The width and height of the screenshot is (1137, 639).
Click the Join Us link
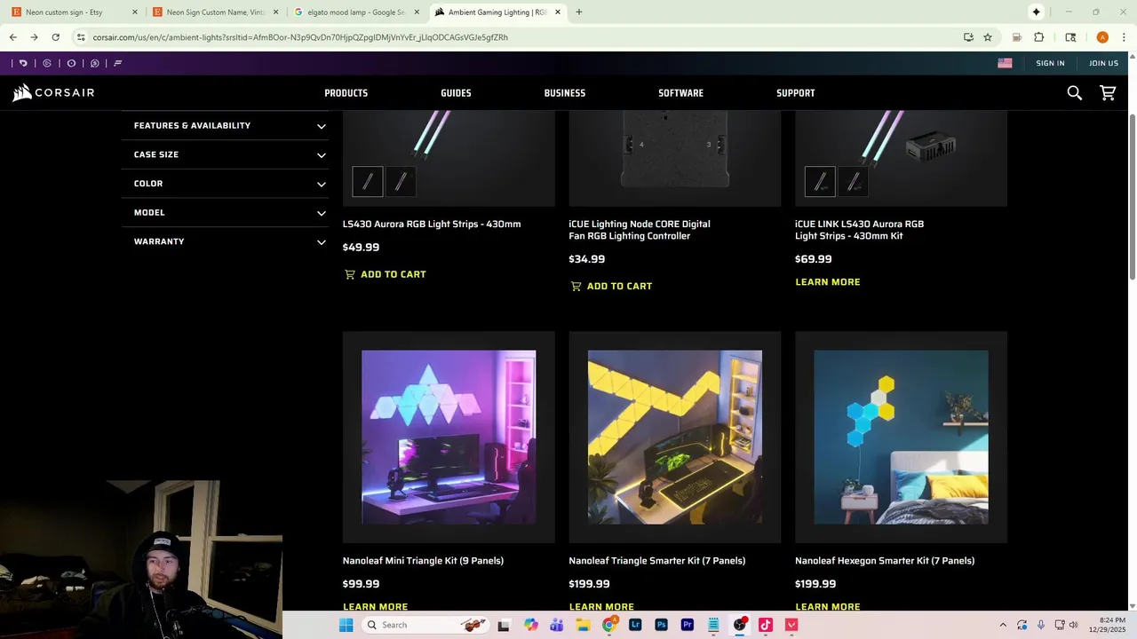pos(1104,63)
